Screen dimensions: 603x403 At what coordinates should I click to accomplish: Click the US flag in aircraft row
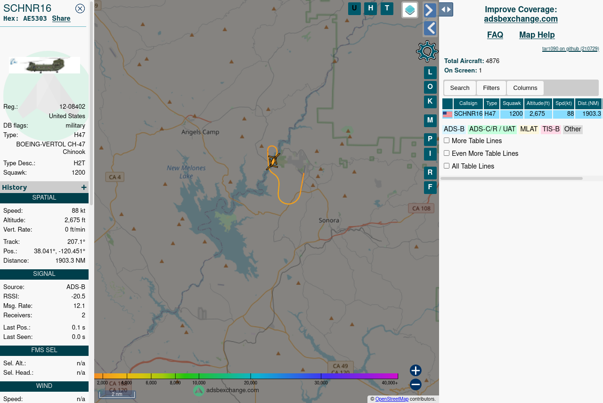448,114
